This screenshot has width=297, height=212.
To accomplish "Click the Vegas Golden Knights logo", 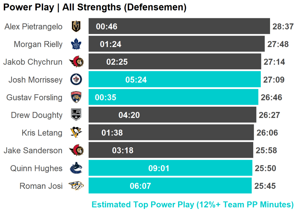I will coord(76,27).
